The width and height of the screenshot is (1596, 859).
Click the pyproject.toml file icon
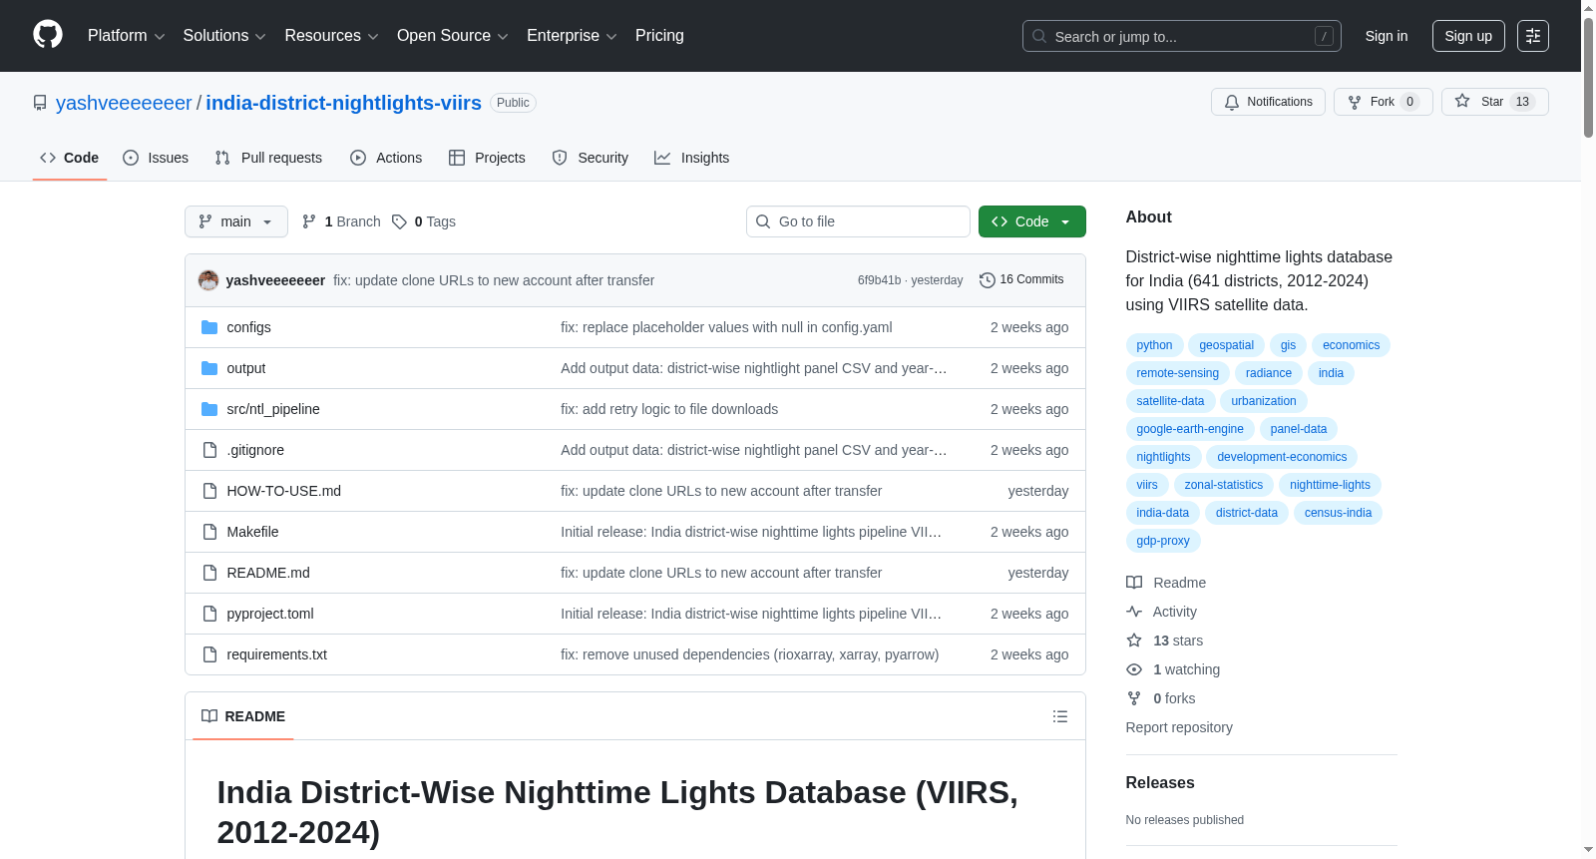coord(209,614)
